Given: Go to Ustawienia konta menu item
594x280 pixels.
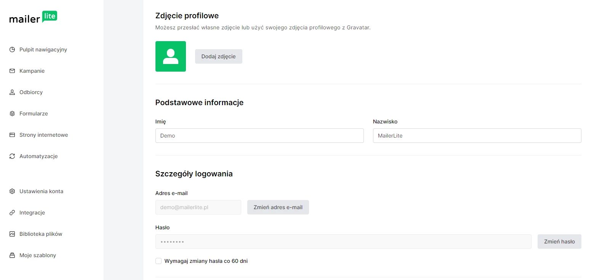Looking at the screenshot, I should coord(41,191).
